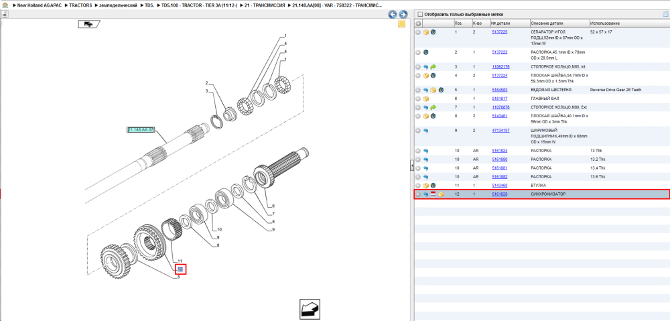The height and width of the screenshot is (321, 670).
Task: Open part number link 11062176
Action: point(500,67)
